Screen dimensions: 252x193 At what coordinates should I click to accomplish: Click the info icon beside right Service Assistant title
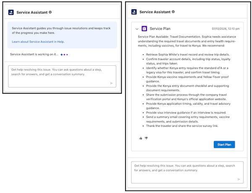(x=173, y=12)
